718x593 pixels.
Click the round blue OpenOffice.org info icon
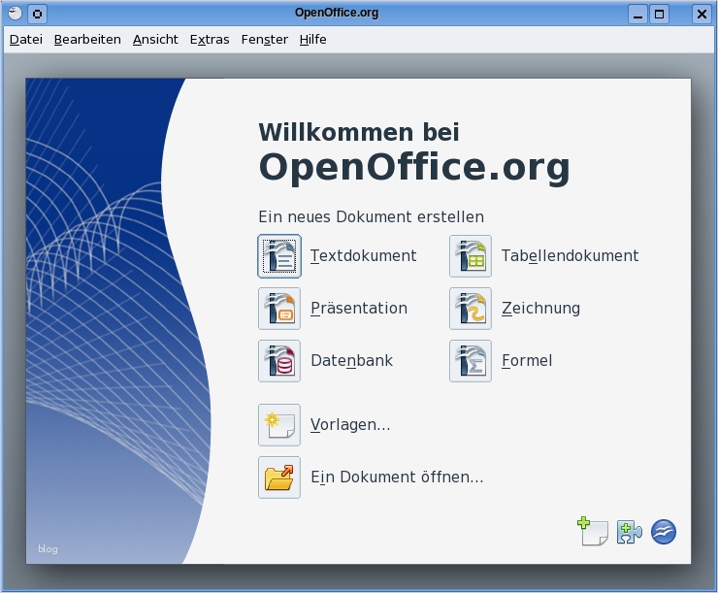point(664,532)
